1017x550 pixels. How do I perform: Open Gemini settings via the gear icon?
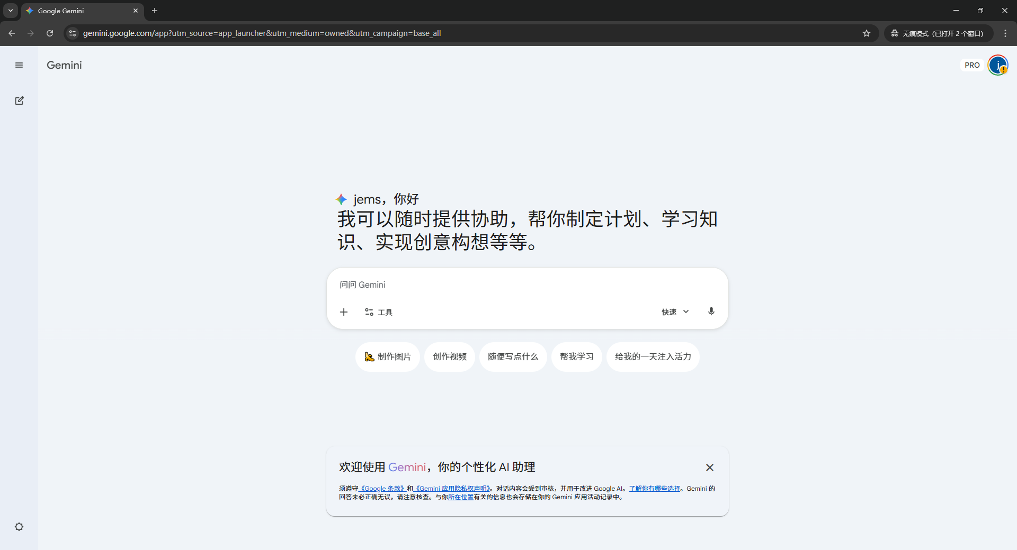[x=19, y=527]
